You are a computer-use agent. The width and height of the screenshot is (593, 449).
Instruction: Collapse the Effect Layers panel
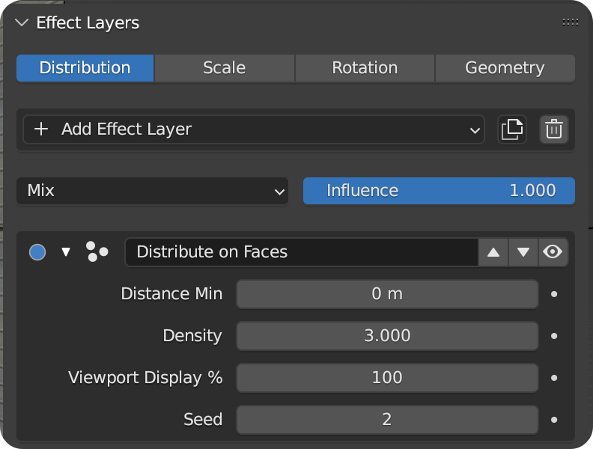(22, 22)
